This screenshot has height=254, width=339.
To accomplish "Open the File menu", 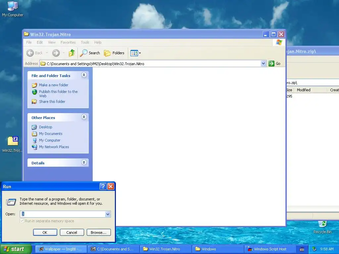I will click(29, 42).
